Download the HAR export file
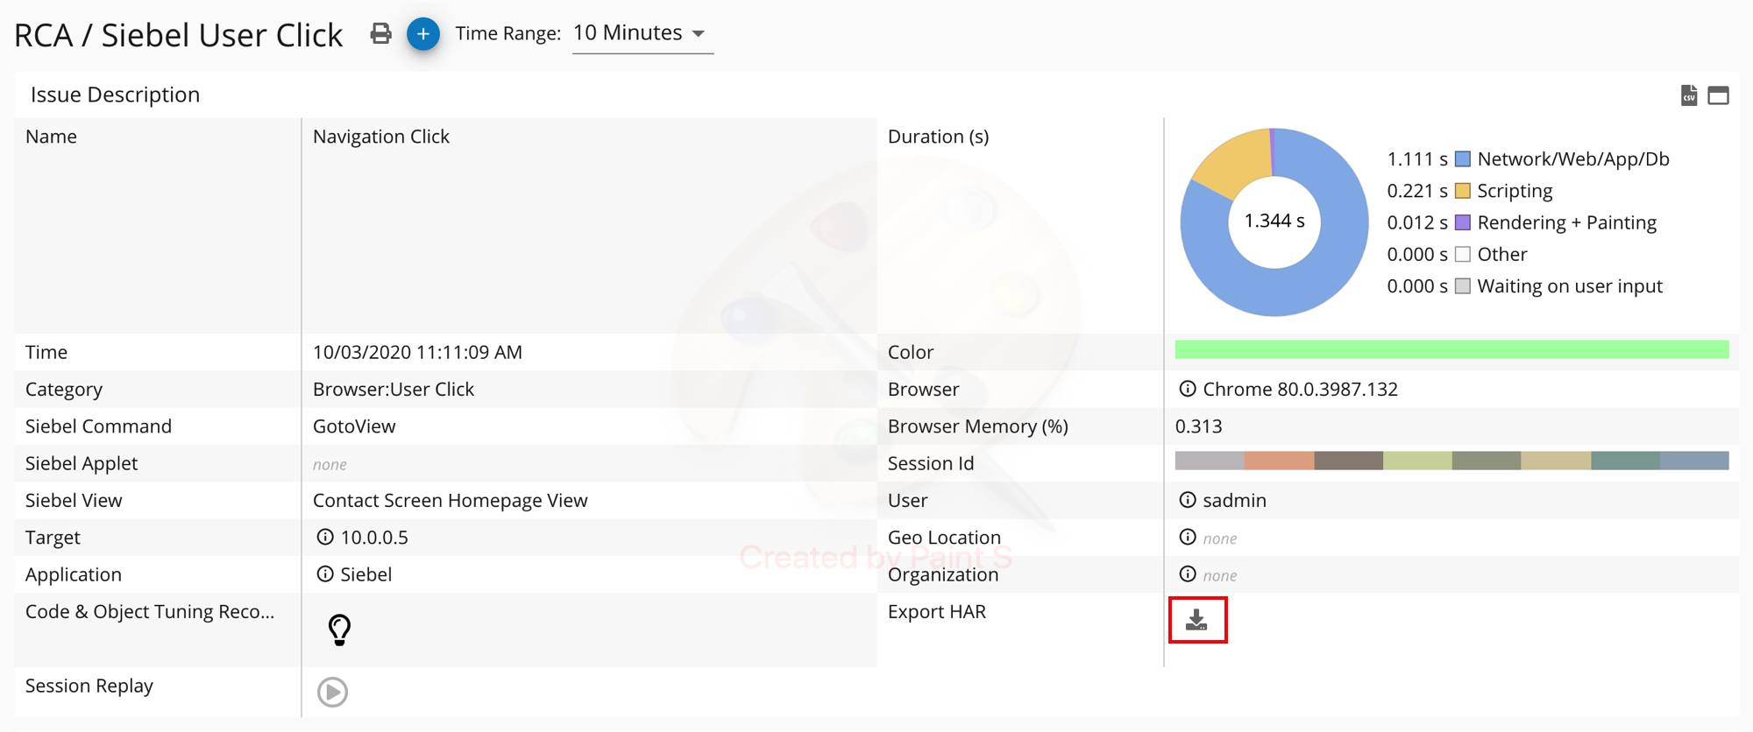Viewport: 1753px width, 732px height. (1196, 620)
